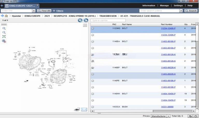The image size is (199, 118).
Task: Click the search criteria input field
Action: coord(159,11)
